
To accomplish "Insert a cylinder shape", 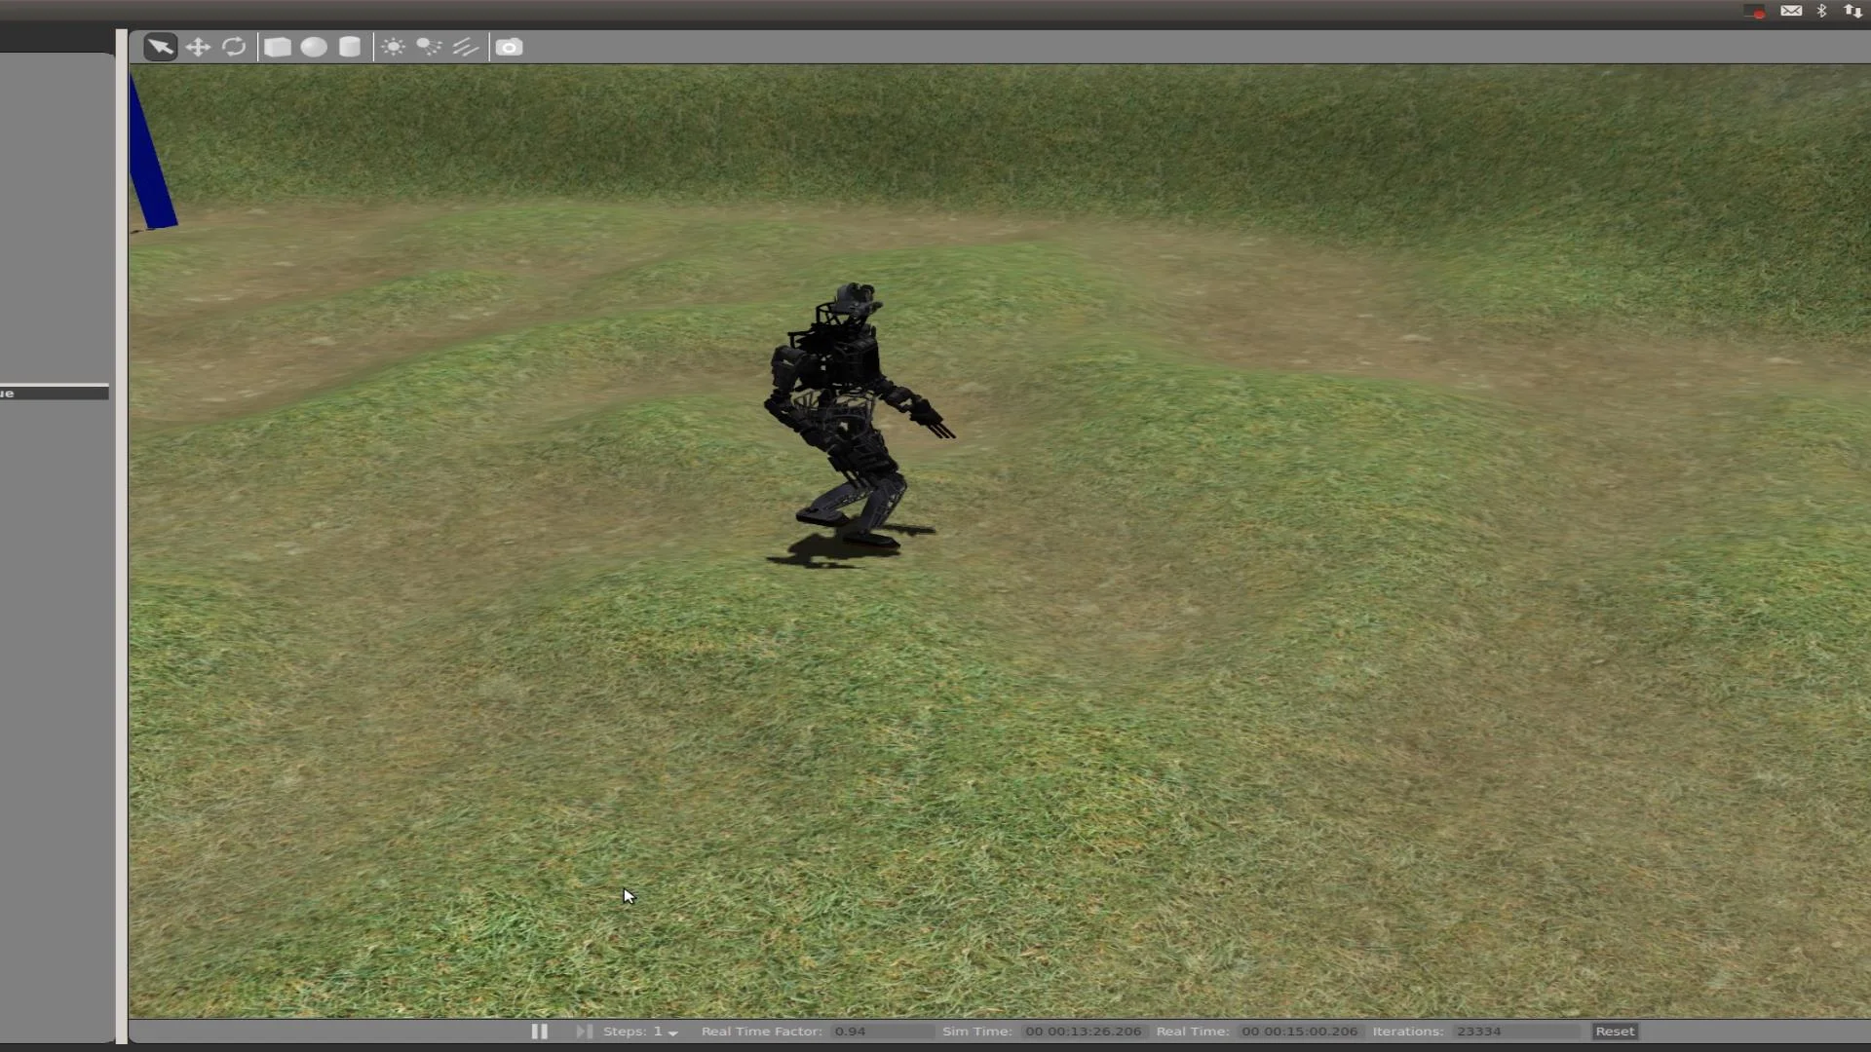I will (x=350, y=47).
